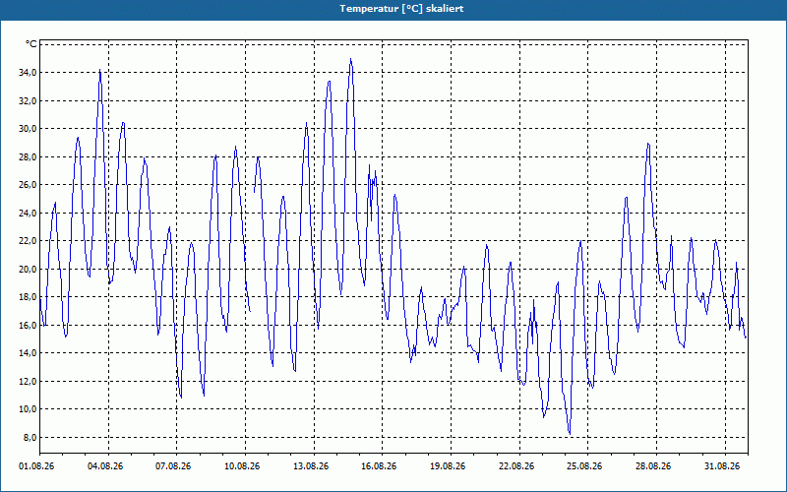Viewport: 787px width, 492px height.
Task: Click the 01.08.26 date label
Action: [x=36, y=466]
